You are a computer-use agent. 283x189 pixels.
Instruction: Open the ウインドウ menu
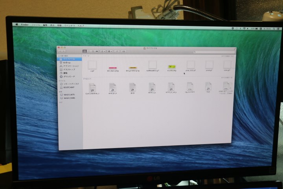pos(70,26)
